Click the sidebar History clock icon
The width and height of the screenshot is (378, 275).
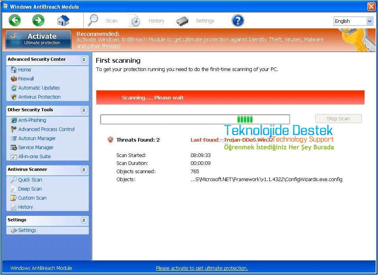coord(14,207)
